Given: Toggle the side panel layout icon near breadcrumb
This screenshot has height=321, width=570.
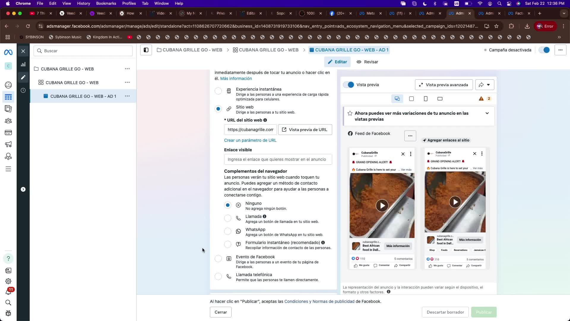Looking at the screenshot, I should click(x=146, y=50).
